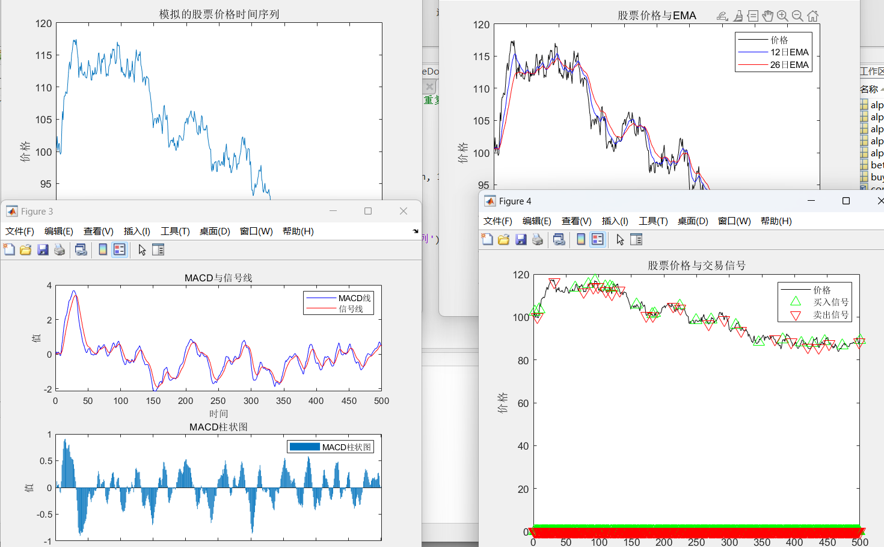Open 窗口(W) menu in Figure 4
The image size is (884, 547).
click(x=734, y=221)
